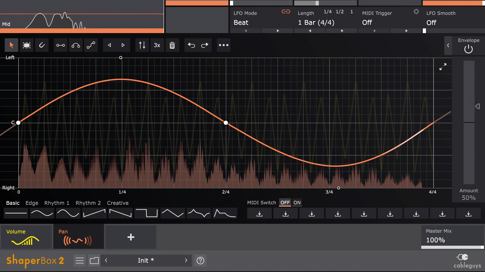Delete the wave with trash icon
This screenshot has height=272, width=485.
(172, 45)
